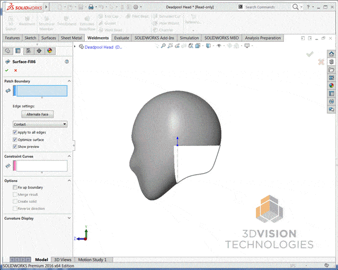This screenshot has width=338, height=270.
Task: Click the Patch Boundary selection box
Action: click(x=42, y=91)
